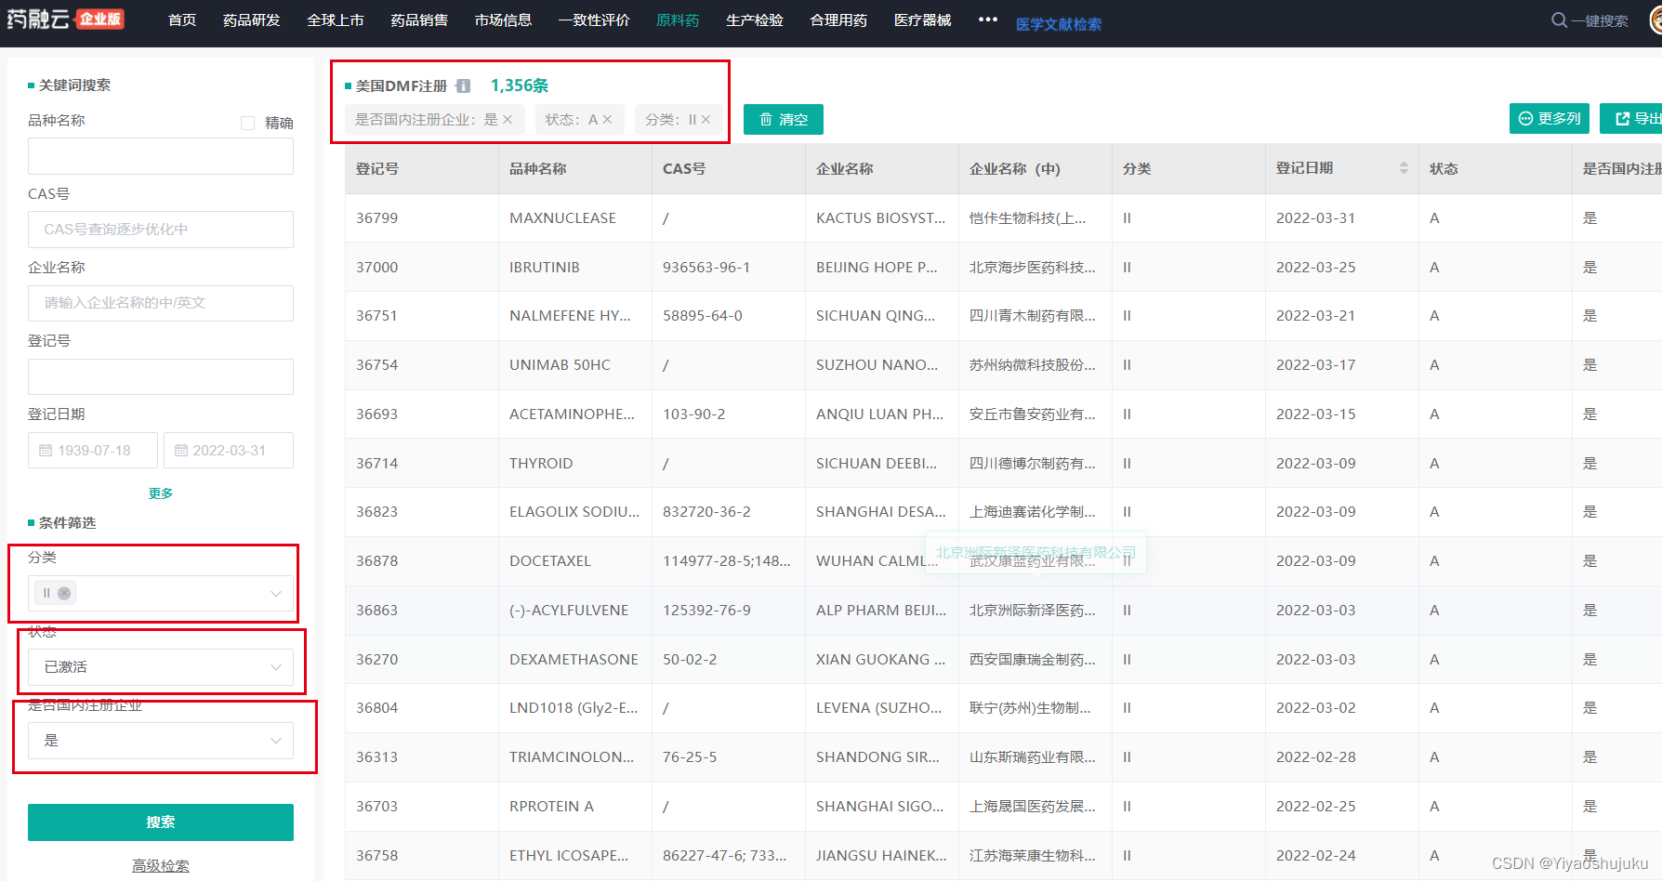Click the 更多列 button
The image size is (1662, 881).
[x=1550, y=118]
